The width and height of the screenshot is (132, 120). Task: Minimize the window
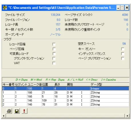tap(118, 8)
